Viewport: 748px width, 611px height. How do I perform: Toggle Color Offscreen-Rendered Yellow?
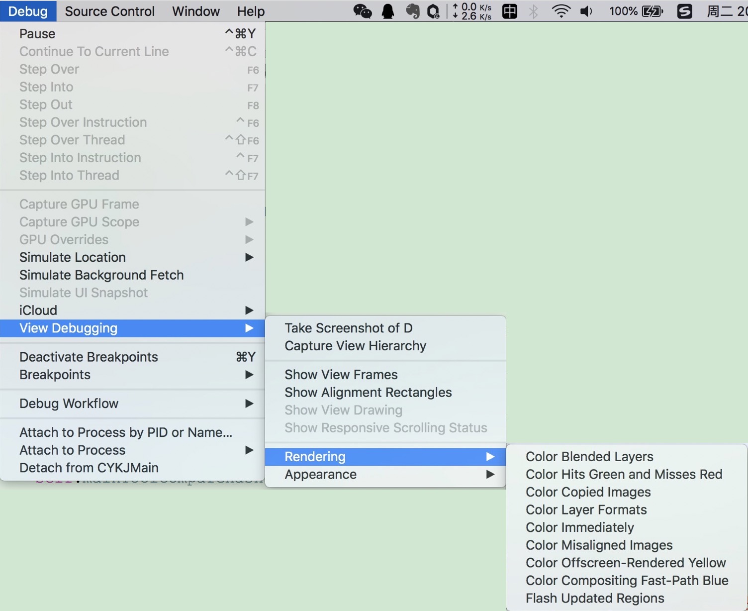pyautogui.click(x=627, y=563)
